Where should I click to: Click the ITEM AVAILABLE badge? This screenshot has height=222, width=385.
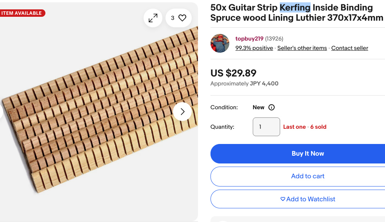[22, 13]
